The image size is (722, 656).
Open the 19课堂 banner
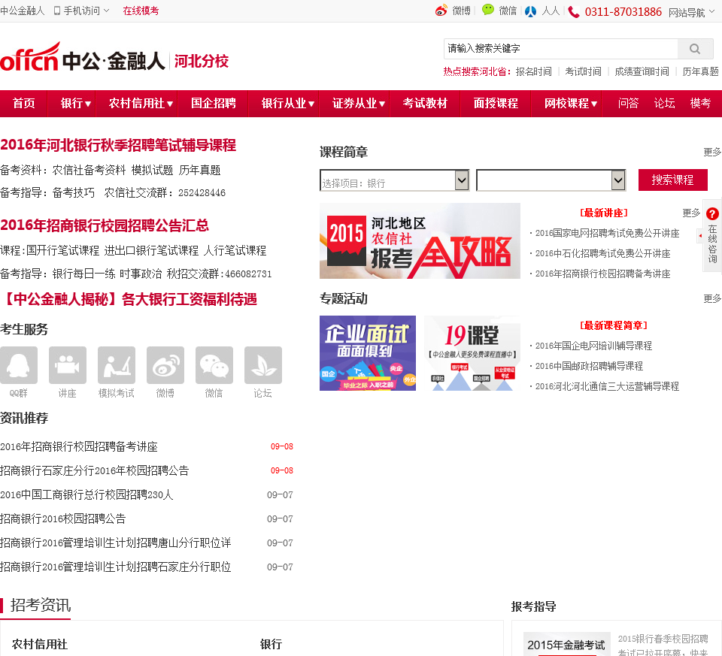point(472,353)
